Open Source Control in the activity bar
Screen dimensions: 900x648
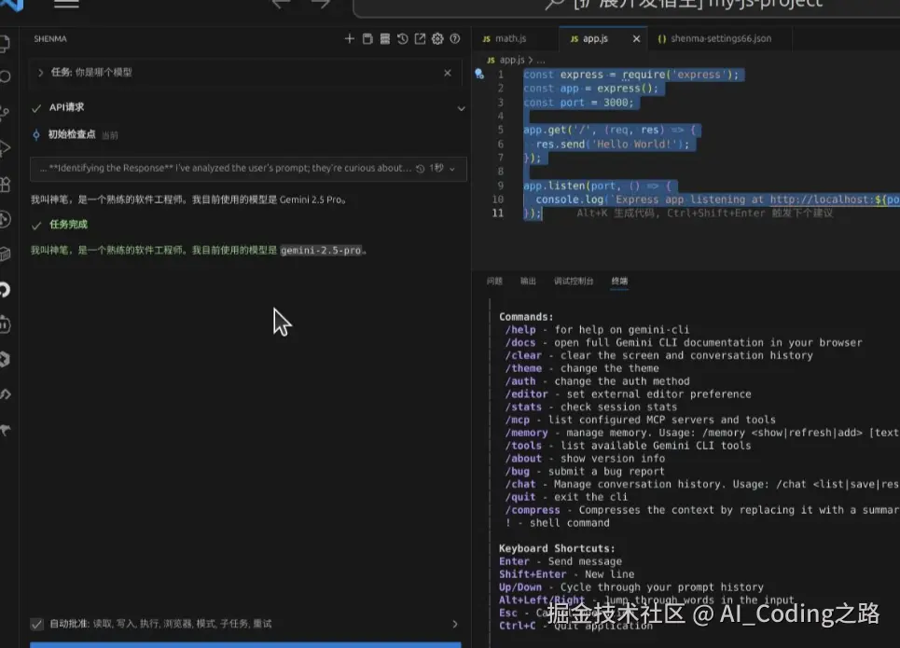pos(5,112)
